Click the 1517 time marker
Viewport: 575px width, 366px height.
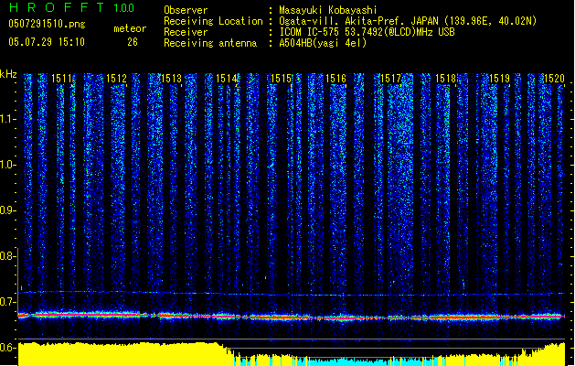[390, 79]
